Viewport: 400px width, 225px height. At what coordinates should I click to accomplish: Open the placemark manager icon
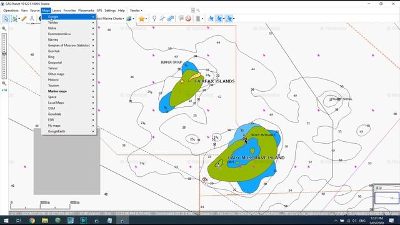point(181,18)
